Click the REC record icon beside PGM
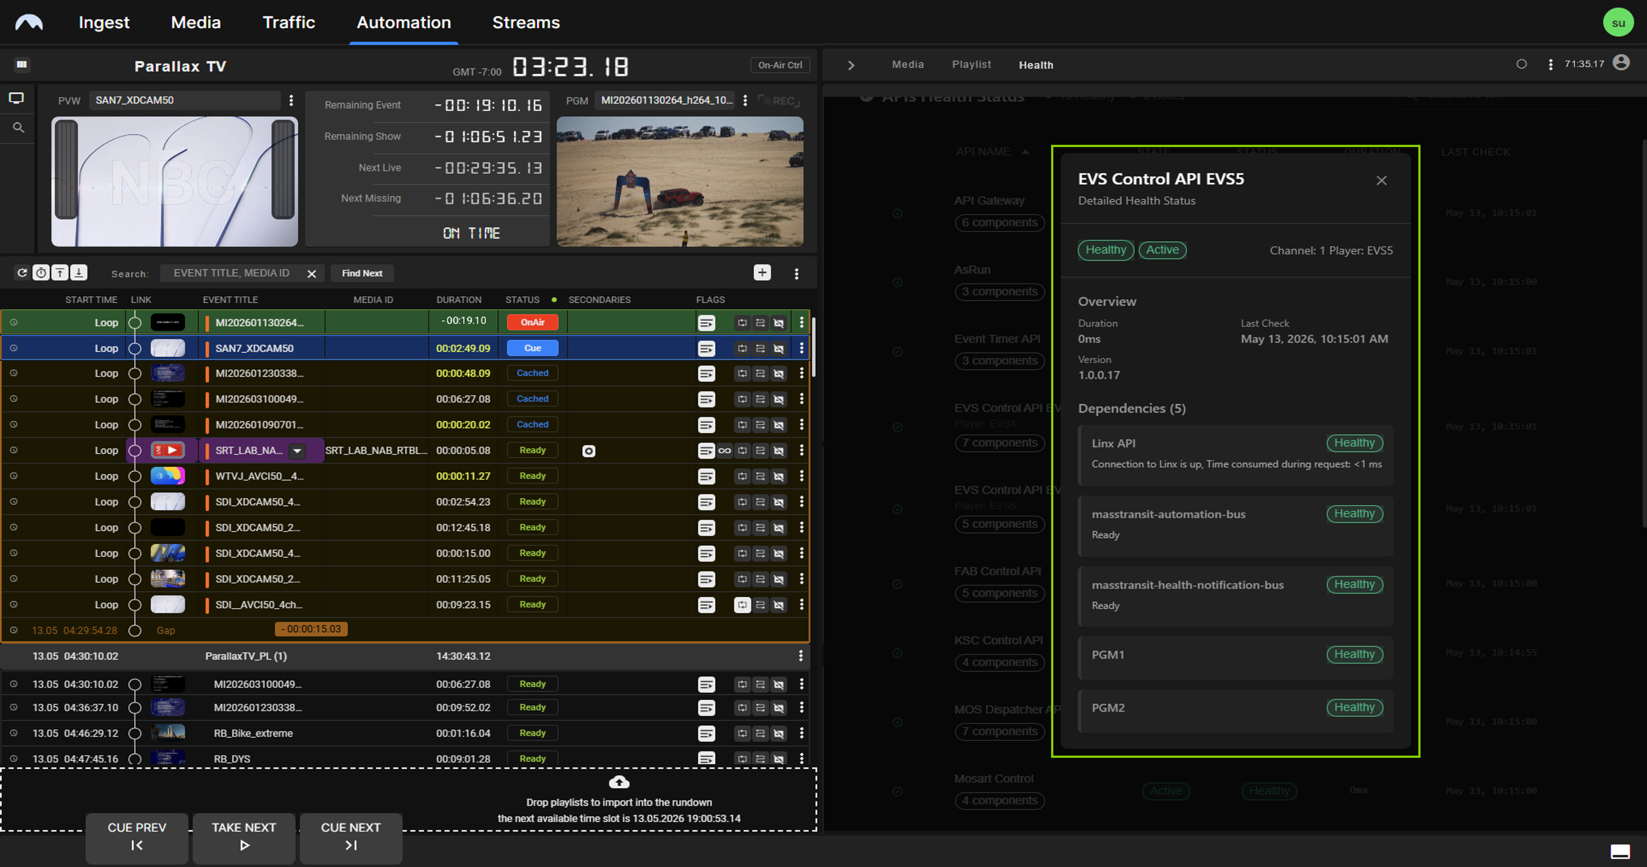 point(779,101)
